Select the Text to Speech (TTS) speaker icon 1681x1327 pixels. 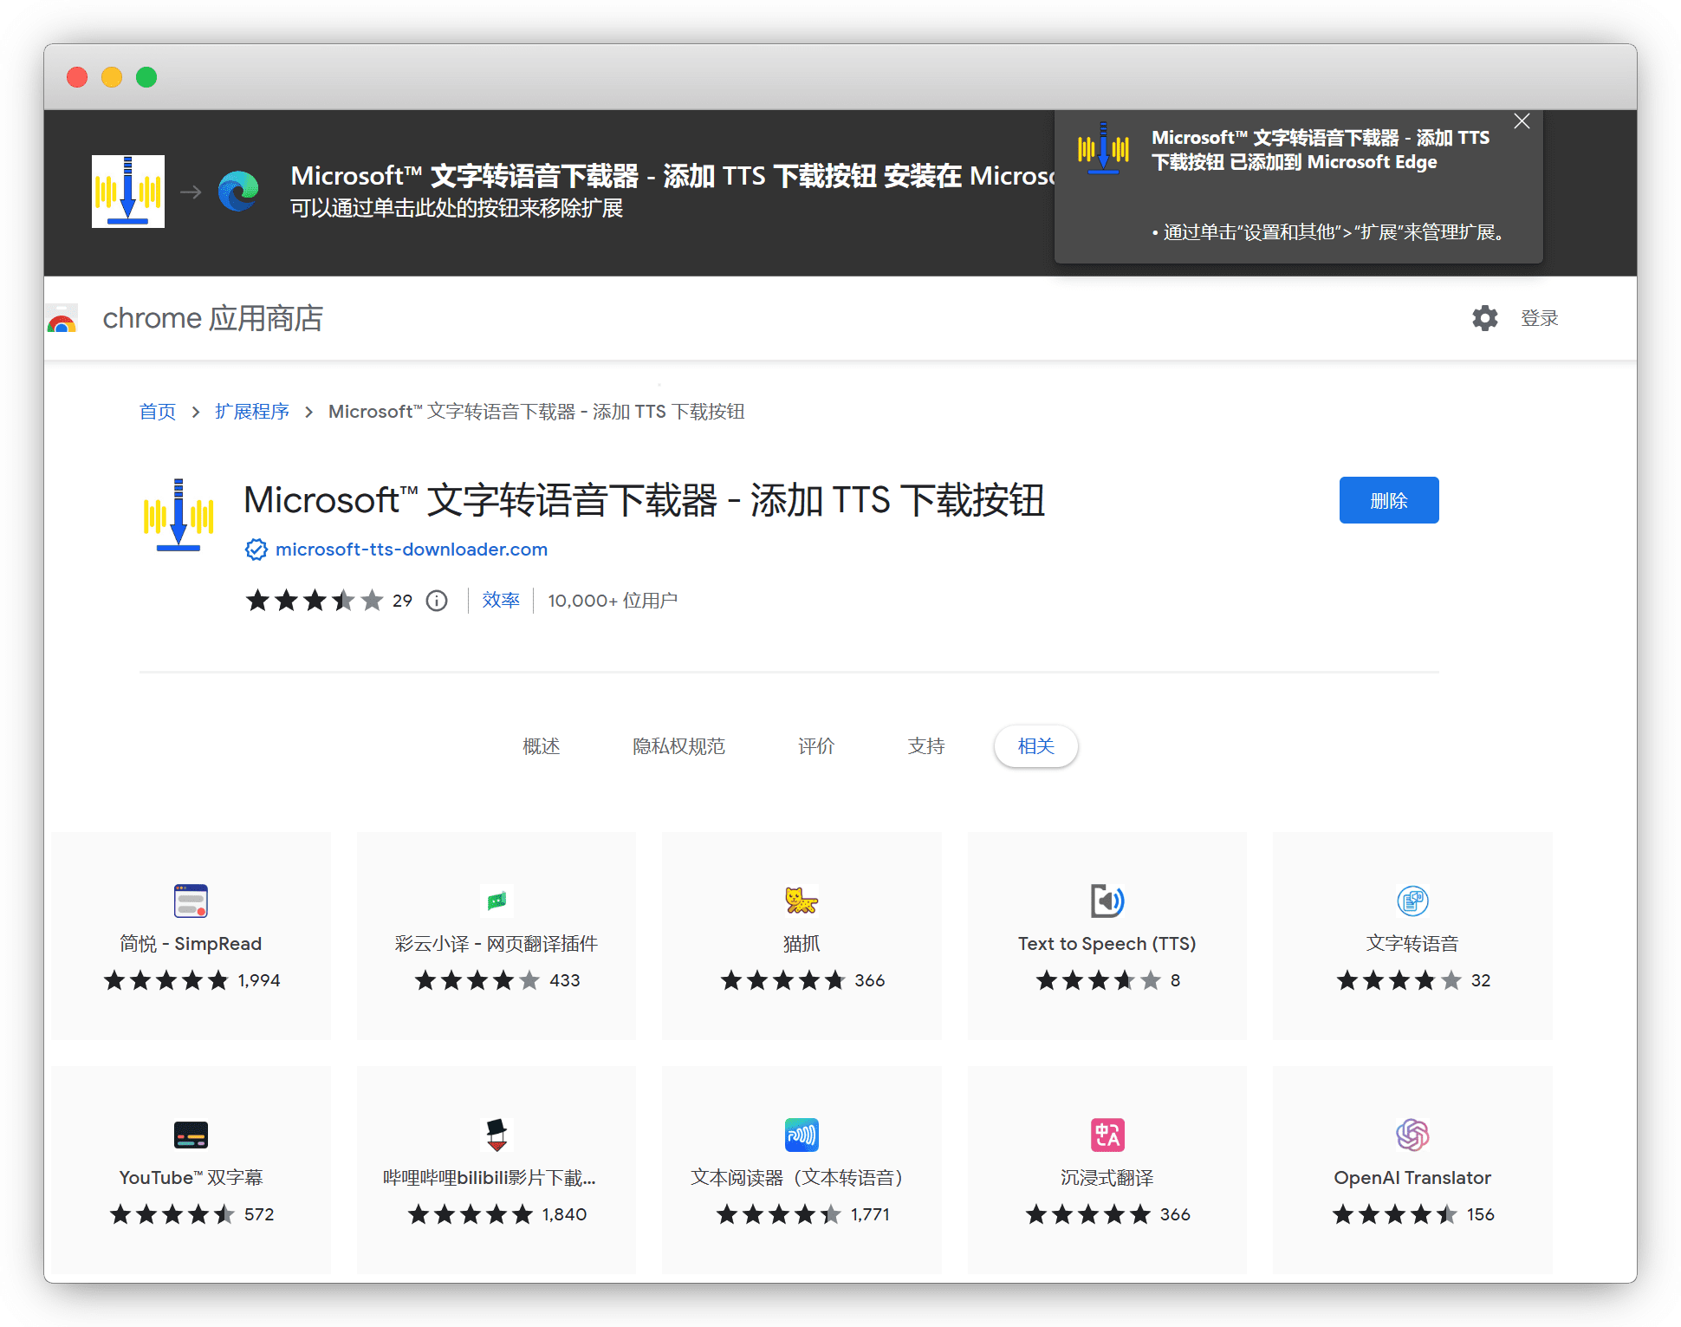(x=1107, y=901)
